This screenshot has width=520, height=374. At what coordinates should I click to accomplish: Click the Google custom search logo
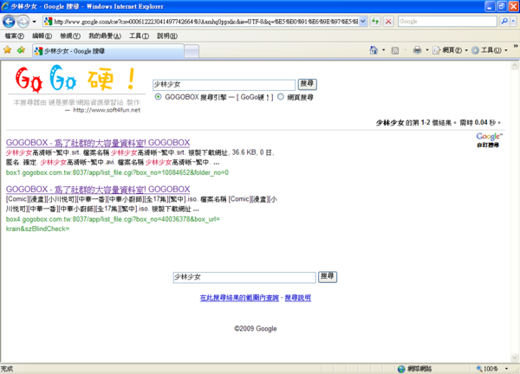489,139
